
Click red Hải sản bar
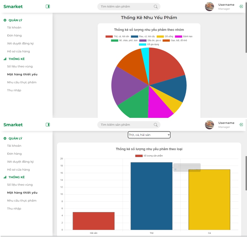93,221
